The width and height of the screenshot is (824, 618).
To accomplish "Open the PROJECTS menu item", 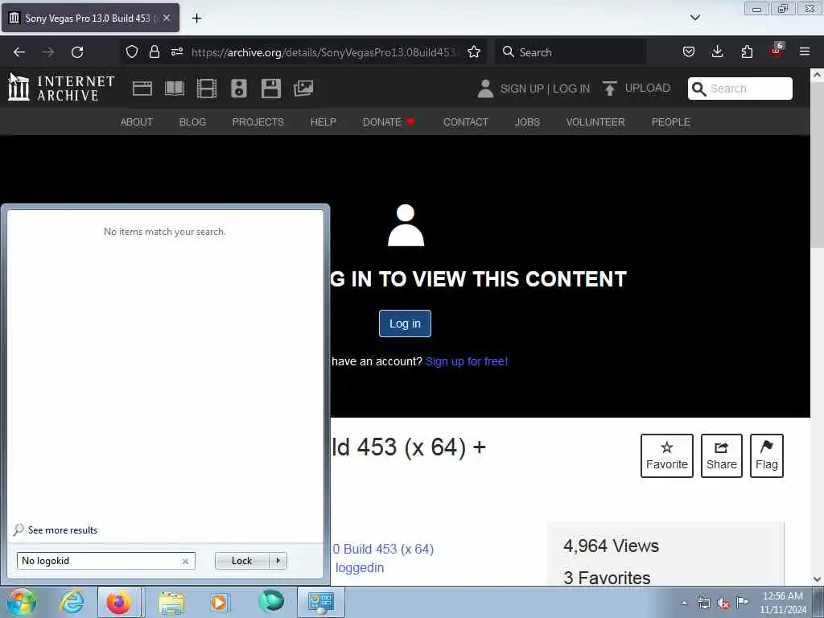I will point(258,122).
